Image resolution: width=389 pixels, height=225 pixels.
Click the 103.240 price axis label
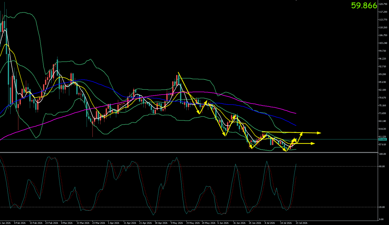[383, 43]
